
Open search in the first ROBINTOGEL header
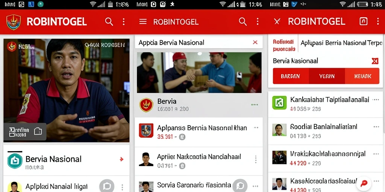(109, 22)
